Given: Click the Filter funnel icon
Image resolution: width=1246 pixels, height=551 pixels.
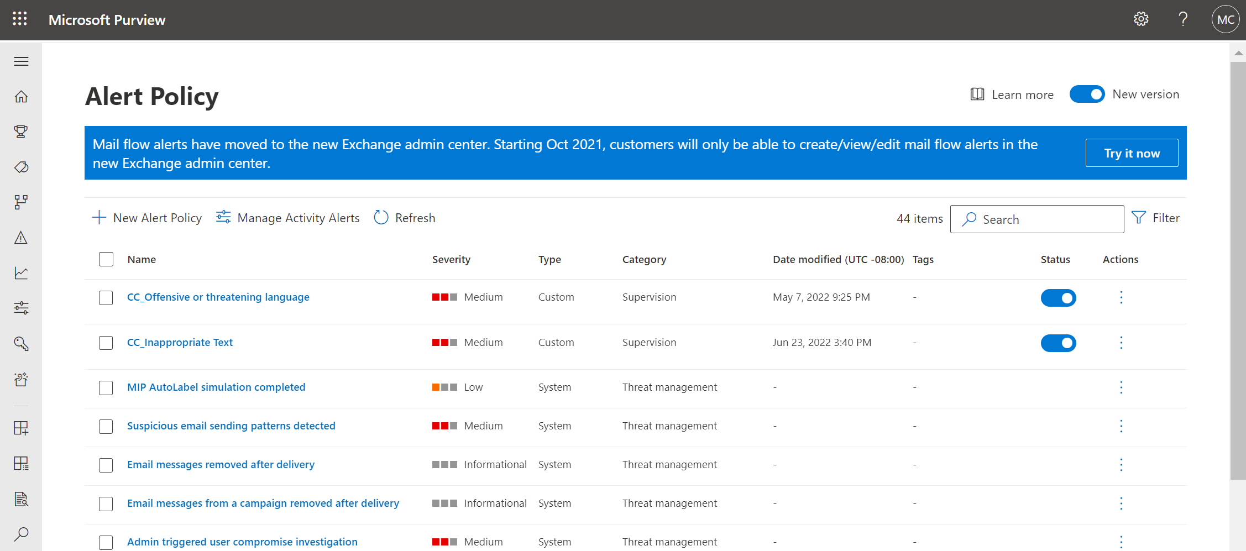Looking at the screenshot, I should click(x=1139, y=218).
